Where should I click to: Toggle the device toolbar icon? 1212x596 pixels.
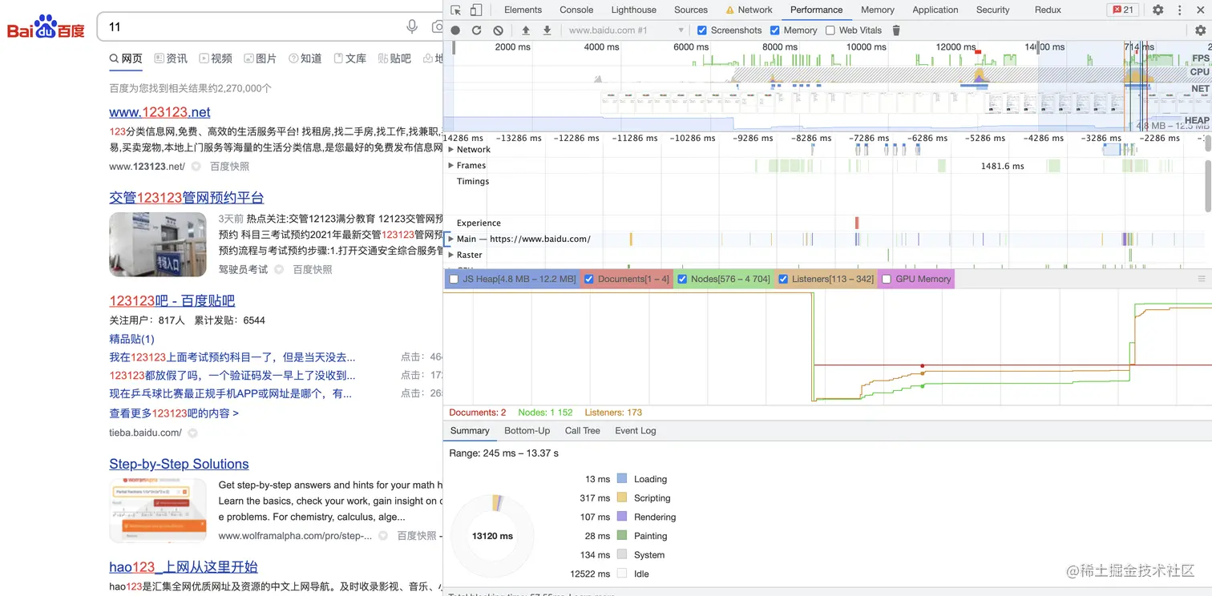pos(476,10)
